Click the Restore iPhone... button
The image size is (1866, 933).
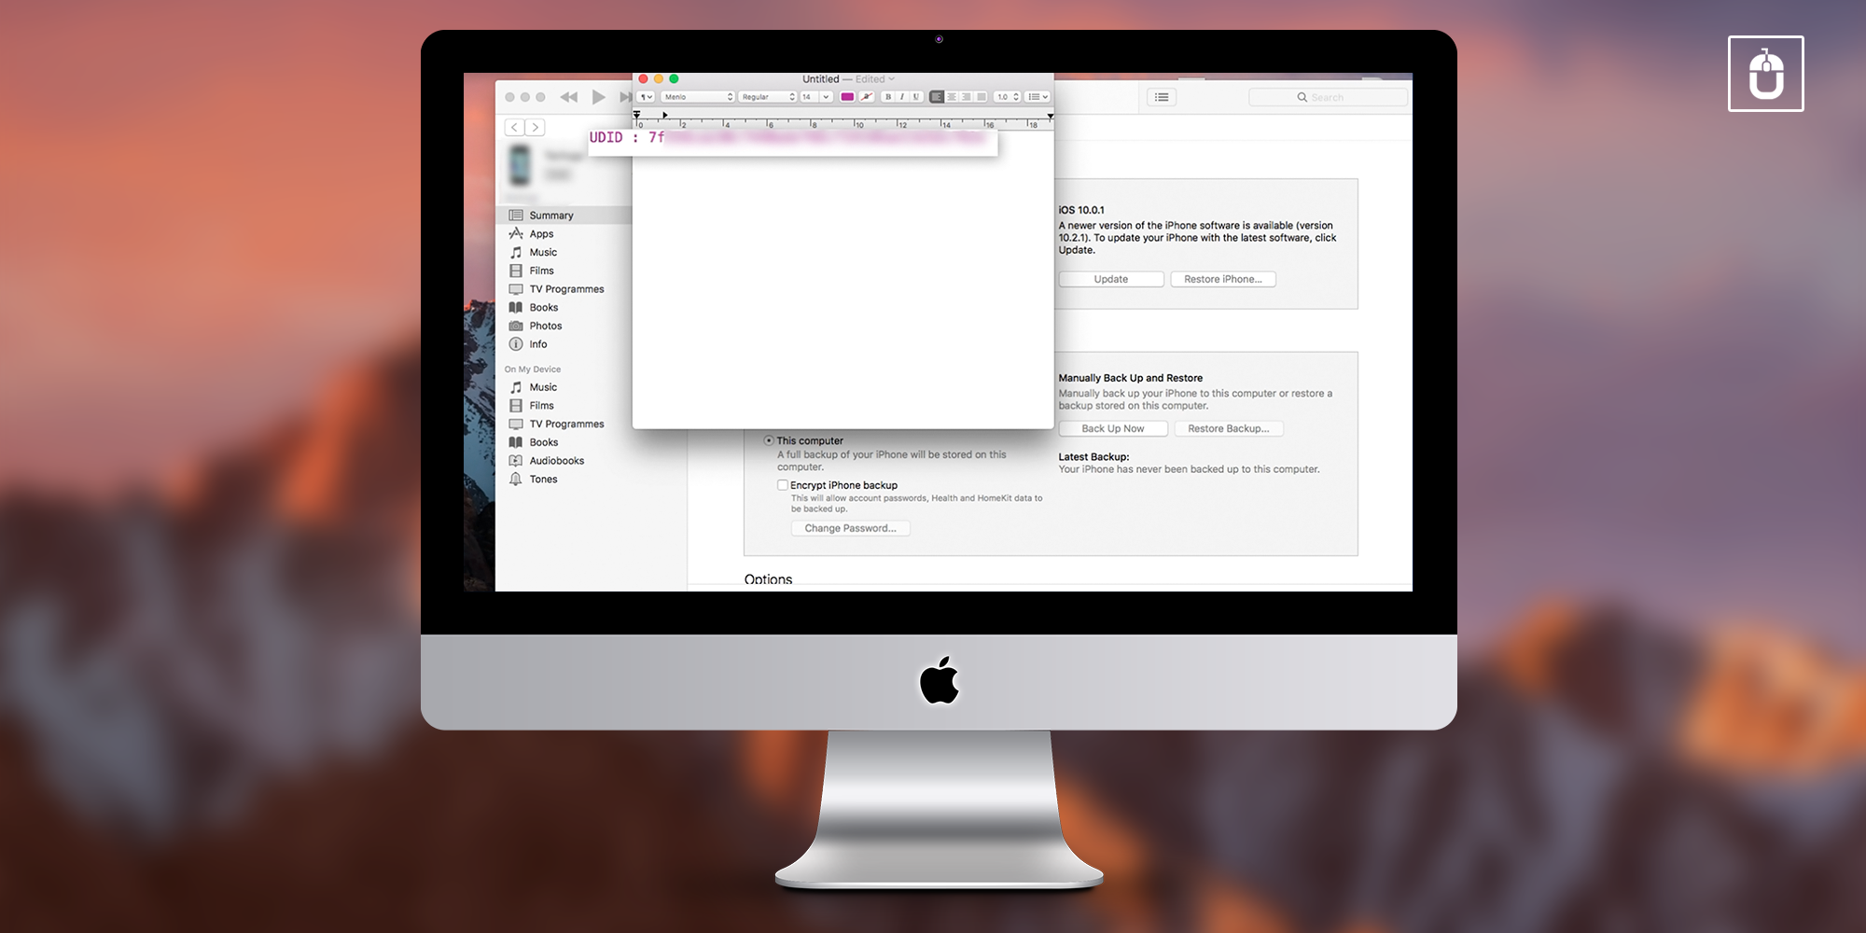click(1222, 279)
